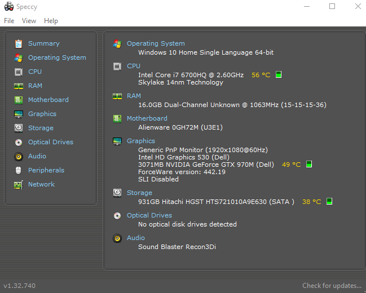Click the CPU chip icon in summary pane
This screenshot has height=293, width=366.
point(117,66)
